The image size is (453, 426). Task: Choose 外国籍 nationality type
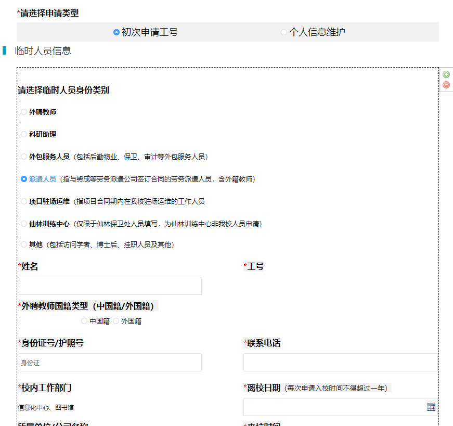116,321
